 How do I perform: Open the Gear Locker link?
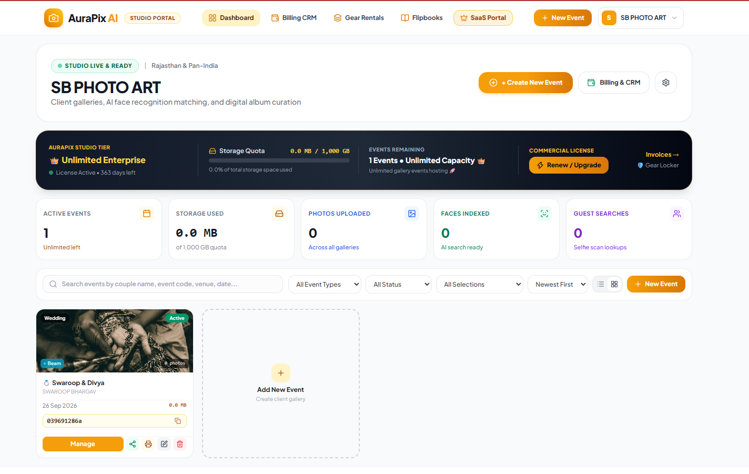[x=659, y=165]
